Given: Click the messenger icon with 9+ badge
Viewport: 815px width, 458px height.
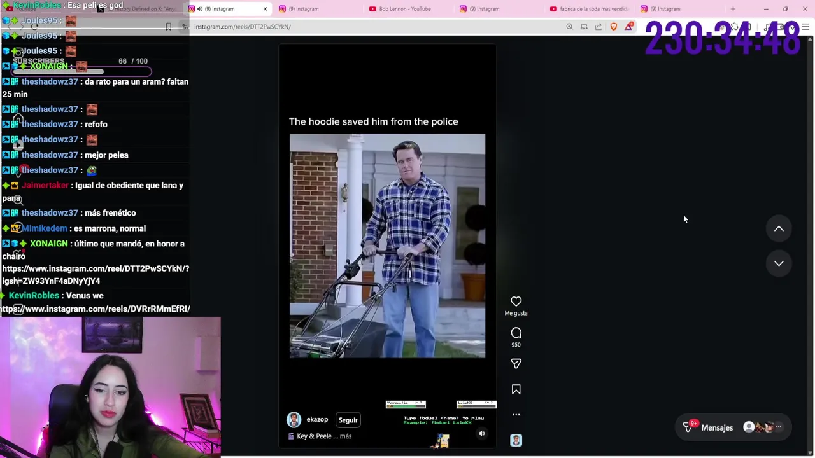Looking at the screenshot, I should (x=688, y=427).
